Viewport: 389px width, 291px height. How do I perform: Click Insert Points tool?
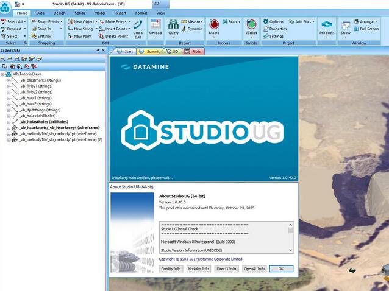tap(113, 29)
